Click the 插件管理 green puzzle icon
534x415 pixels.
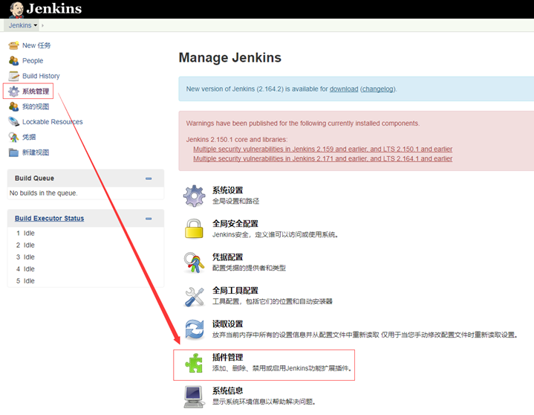pyautogui.click(x=194, y=363)
